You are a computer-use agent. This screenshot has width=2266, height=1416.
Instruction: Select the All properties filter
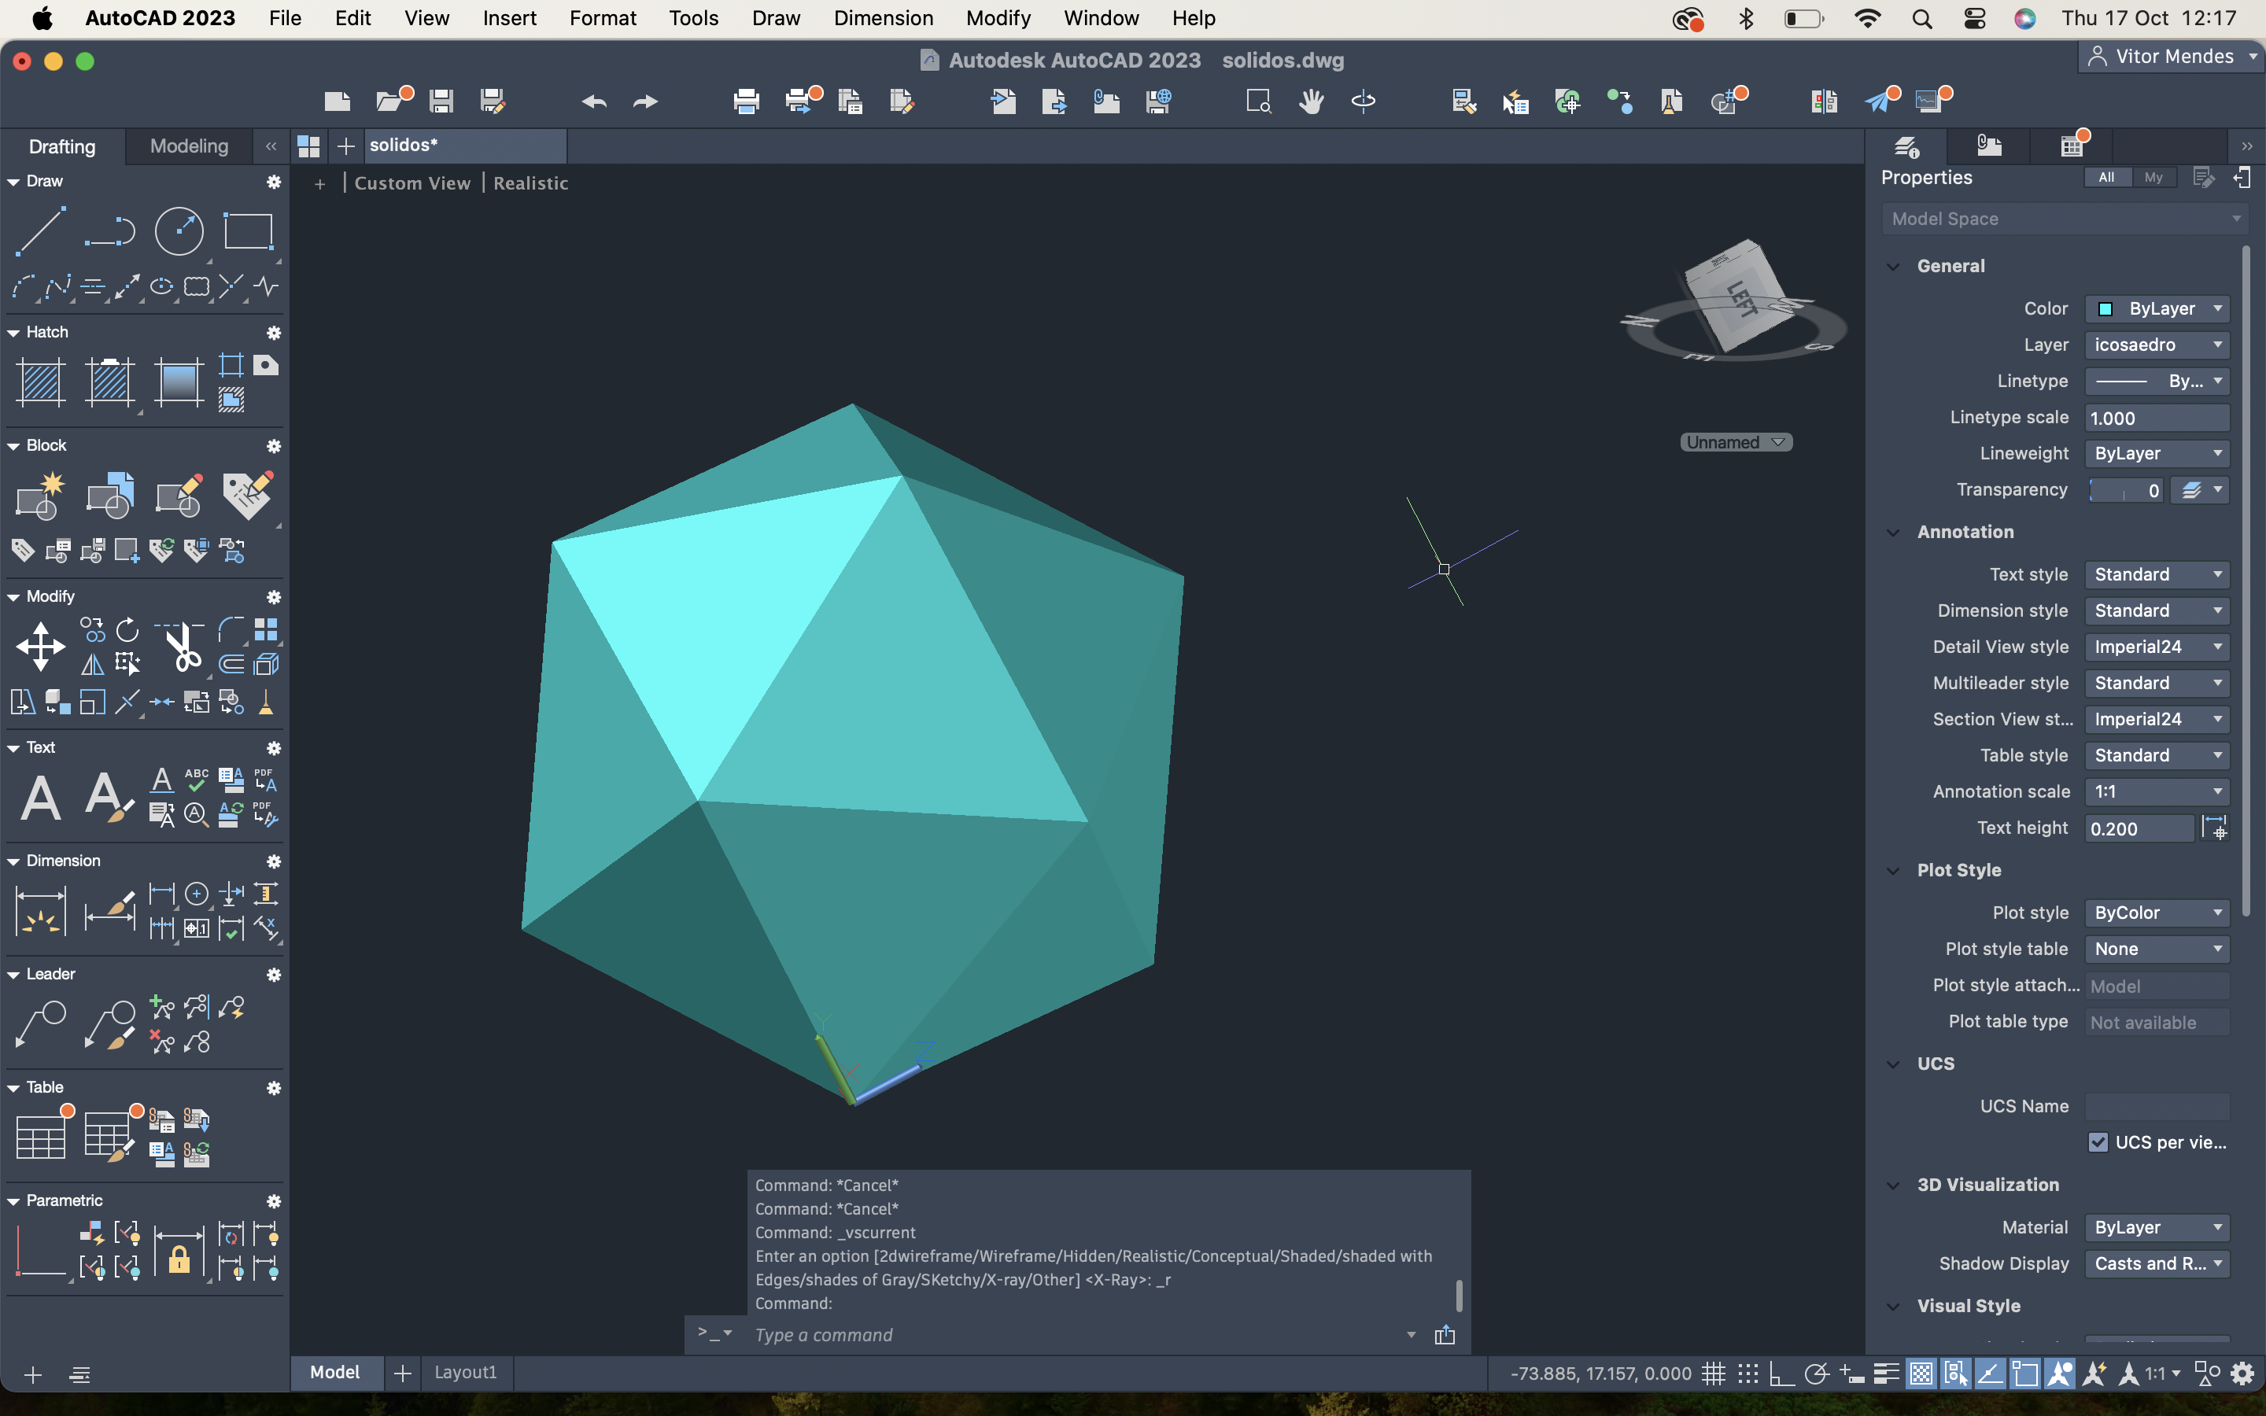(2105, 177)
